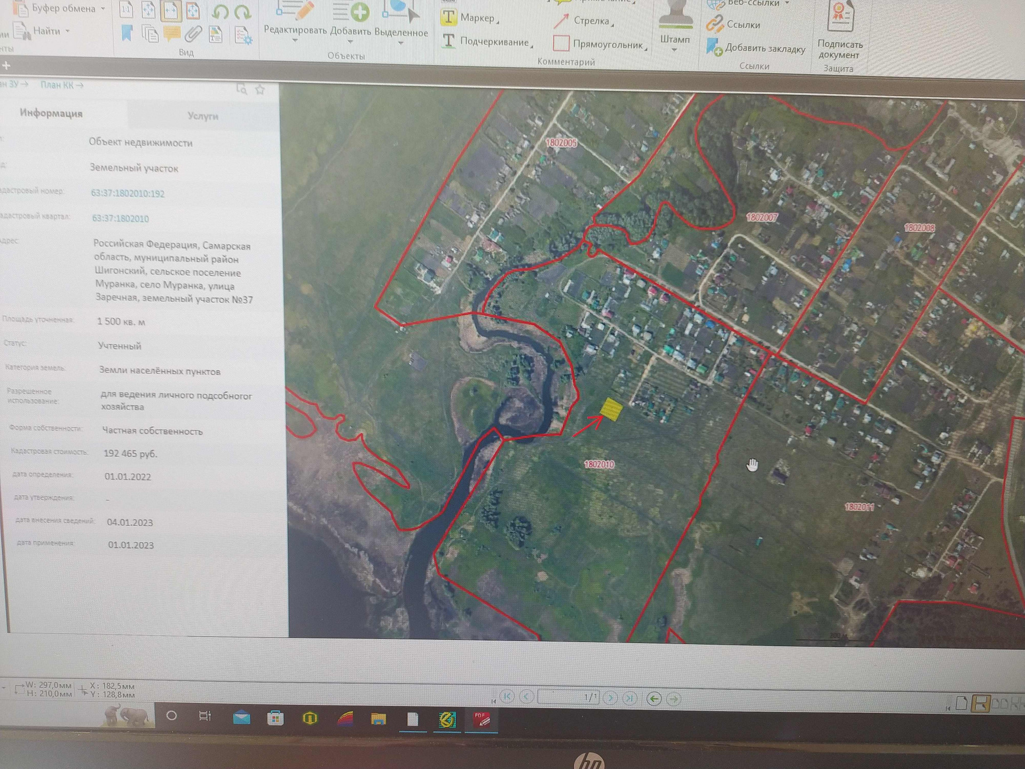Go to the previous page button

[x=526, y=696]
